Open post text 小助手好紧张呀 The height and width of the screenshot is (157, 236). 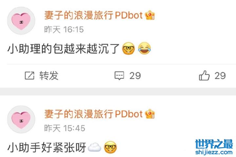coord(47,147)
